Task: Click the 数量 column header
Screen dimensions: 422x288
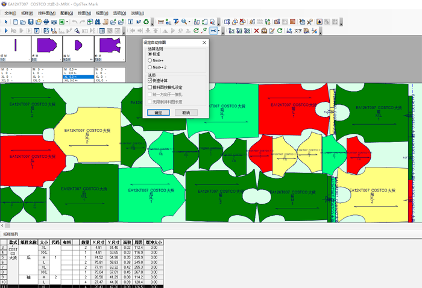Action: click(x=86, y=242)
